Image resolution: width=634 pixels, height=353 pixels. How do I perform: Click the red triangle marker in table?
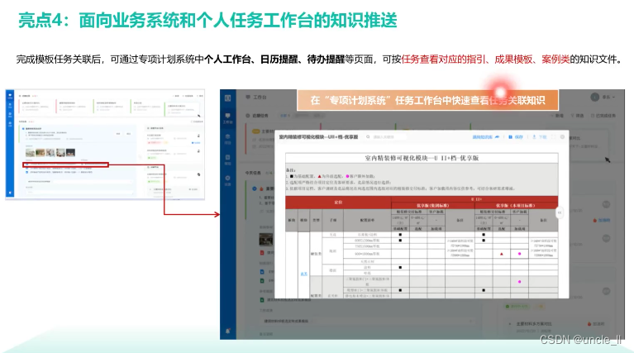[x=502, y=254]
